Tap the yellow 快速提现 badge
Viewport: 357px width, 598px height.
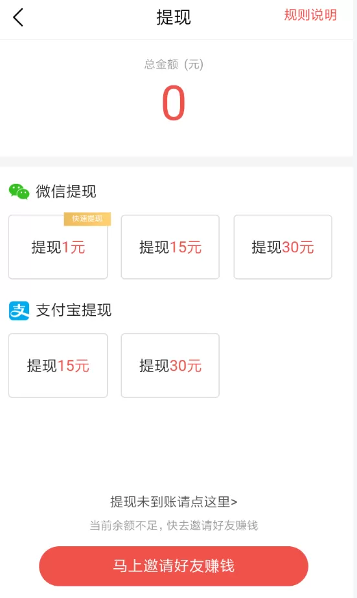(x=87, y=219)
